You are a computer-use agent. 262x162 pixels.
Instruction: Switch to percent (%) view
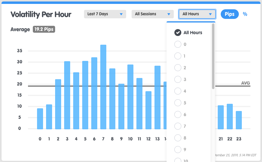(245, 14)
